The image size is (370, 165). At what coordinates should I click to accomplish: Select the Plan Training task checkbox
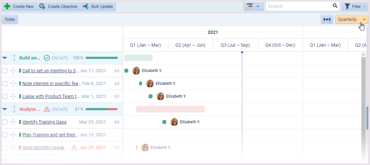pyautogui.click(x=5, y=135)
